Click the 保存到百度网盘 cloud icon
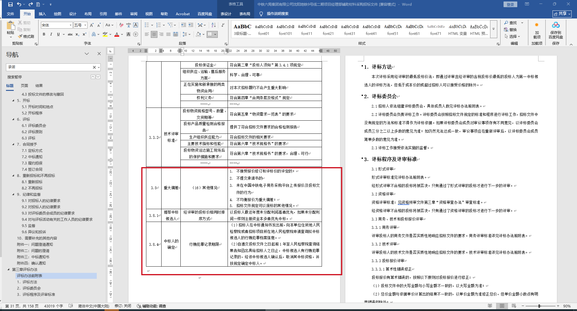This screenshot has width=577, height=311. pos(555,30)
